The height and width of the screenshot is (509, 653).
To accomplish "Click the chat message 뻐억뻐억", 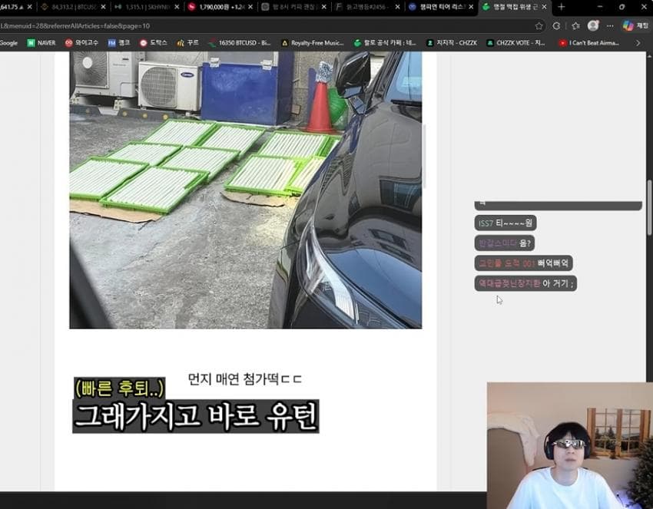I will 523,263.
